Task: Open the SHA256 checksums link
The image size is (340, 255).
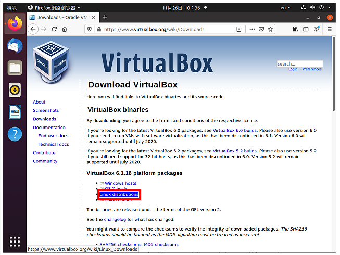Action: click(120, 244)
